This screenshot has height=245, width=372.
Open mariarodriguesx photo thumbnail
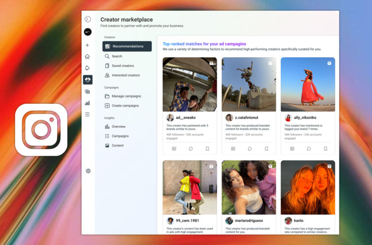coord(249,187)
